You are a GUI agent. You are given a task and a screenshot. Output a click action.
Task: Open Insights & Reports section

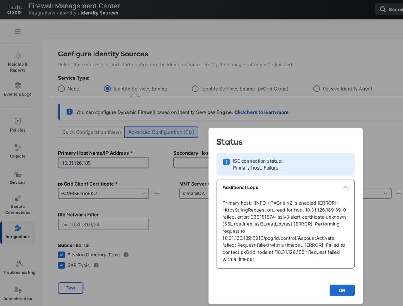[x=18, y=62]
